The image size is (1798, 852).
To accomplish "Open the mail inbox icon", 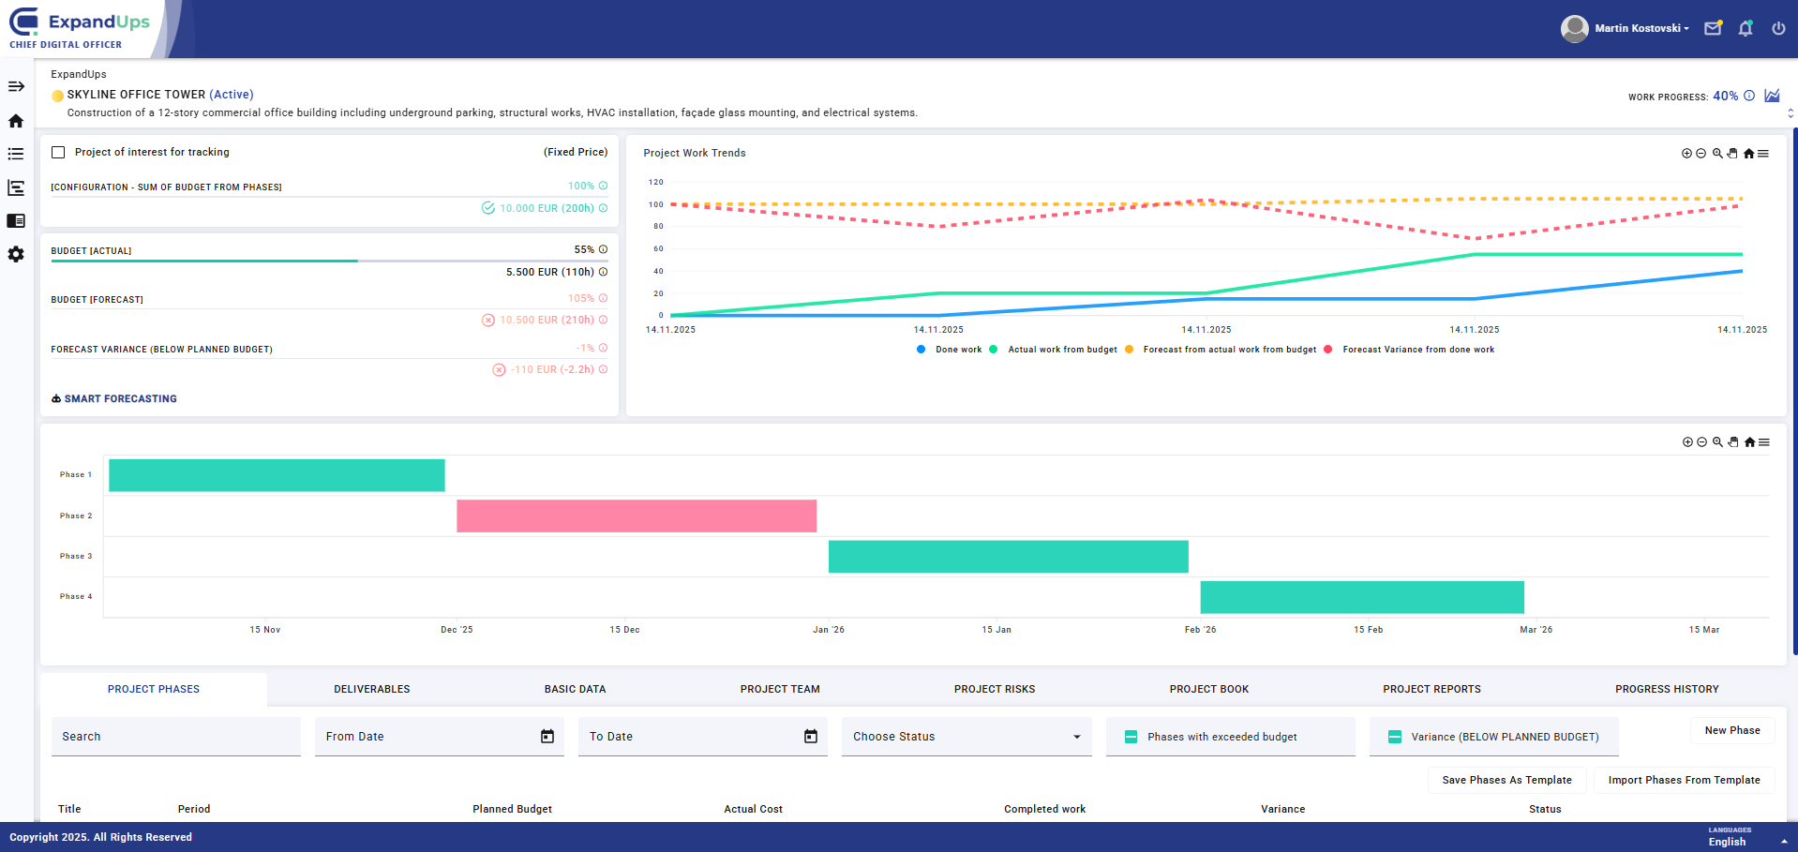I will [x=1713, y=28].
